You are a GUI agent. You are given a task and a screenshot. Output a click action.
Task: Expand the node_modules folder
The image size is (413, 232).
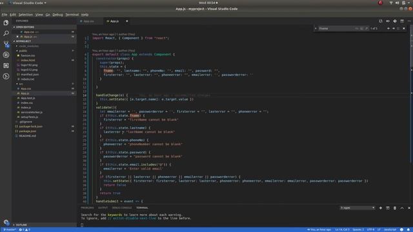coord(29,46)
